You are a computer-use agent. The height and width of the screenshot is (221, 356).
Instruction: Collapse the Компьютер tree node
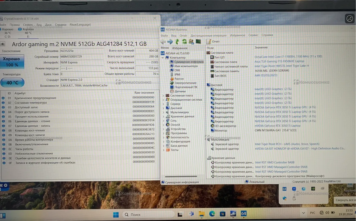(x=163, y=58)
